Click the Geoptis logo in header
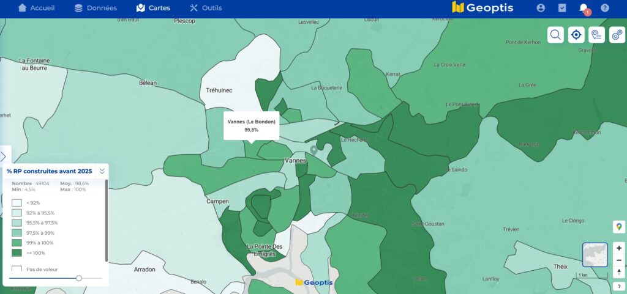 482,7
